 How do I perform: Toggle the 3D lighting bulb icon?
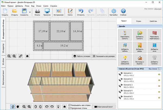[58, 106]
